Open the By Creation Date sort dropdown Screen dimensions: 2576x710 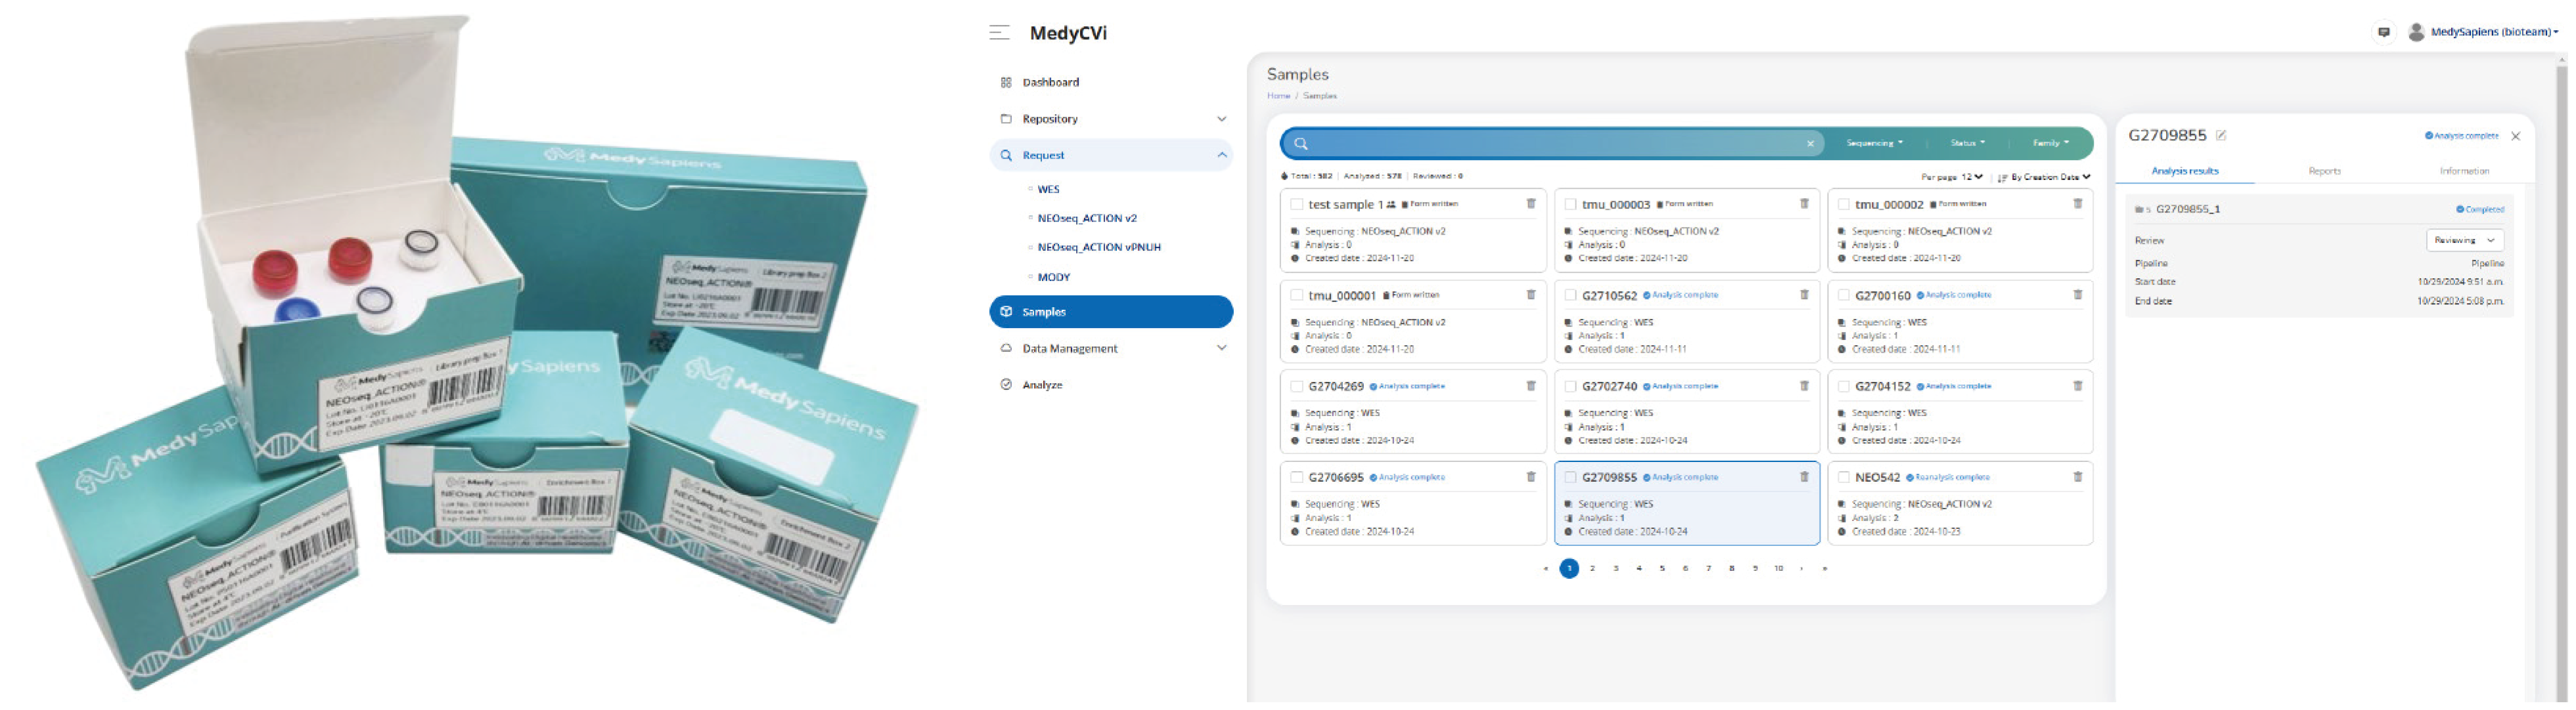(2050, 177)
